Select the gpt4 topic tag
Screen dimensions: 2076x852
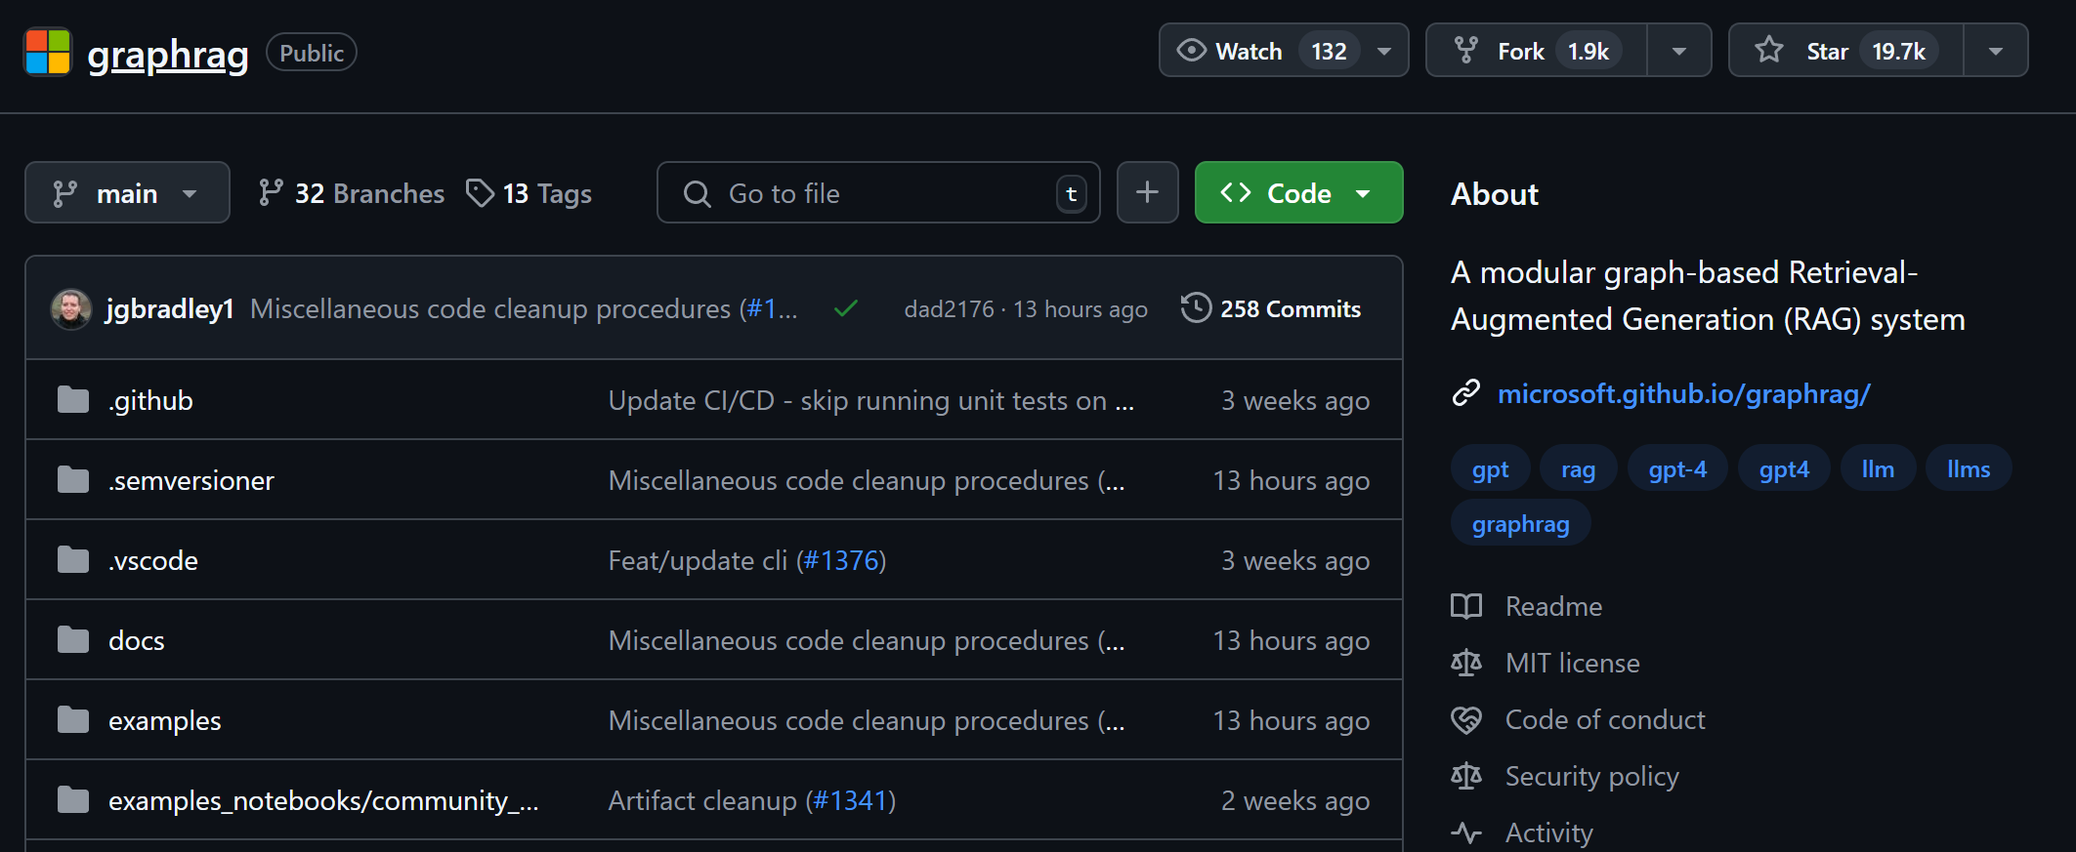1784,469
